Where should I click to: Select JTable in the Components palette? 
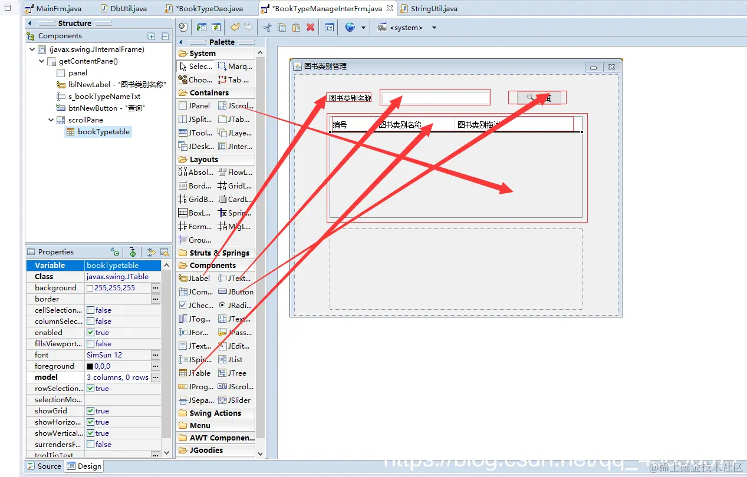(x=196, y=373)
